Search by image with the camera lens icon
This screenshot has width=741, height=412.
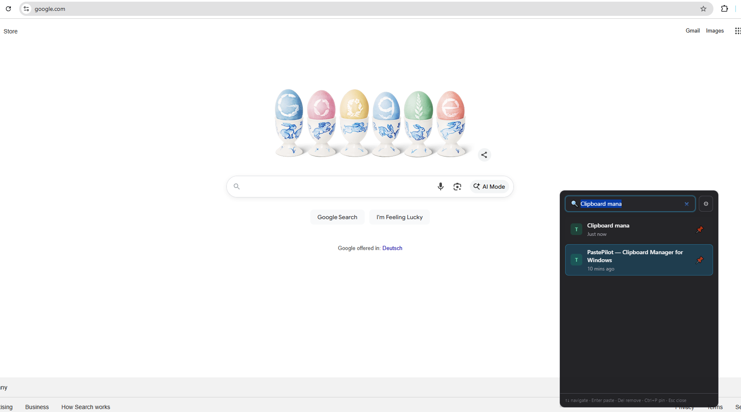coord(457,187)
